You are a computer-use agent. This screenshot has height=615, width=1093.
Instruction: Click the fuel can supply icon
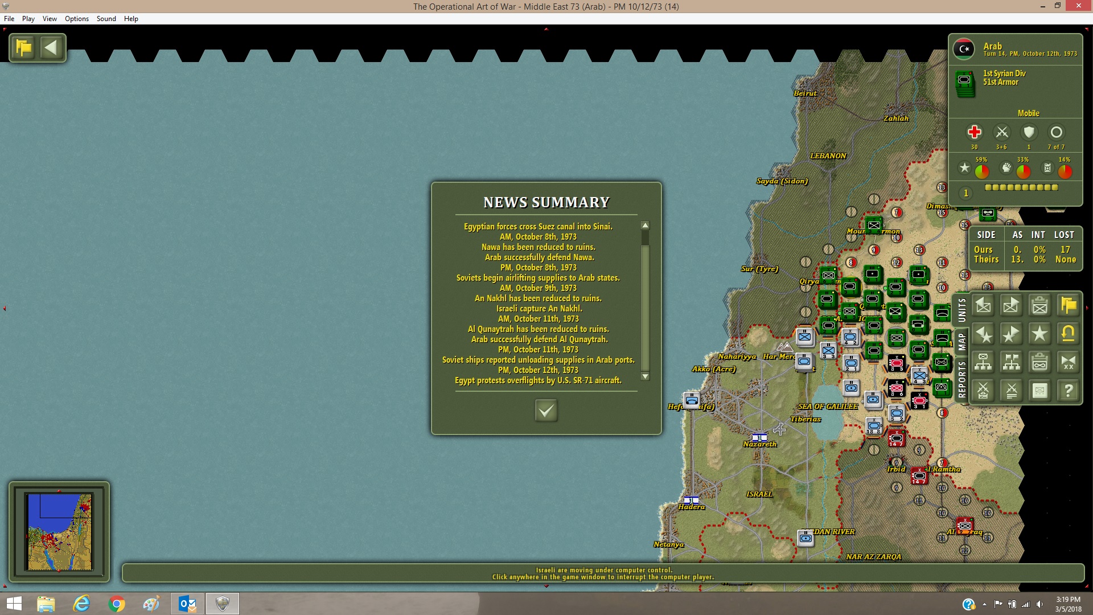point(1047,168)
